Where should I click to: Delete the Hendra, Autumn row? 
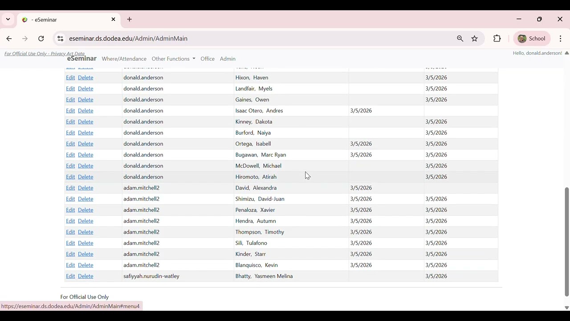[85, 221]
